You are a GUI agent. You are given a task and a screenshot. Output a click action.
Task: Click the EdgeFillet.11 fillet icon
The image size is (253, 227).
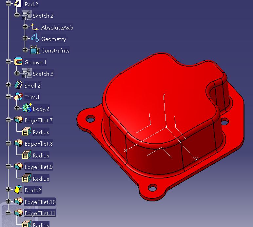[18, 213]
